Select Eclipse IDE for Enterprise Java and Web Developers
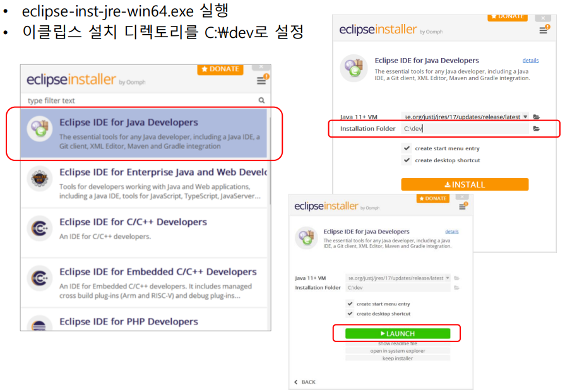 [143, 184]
